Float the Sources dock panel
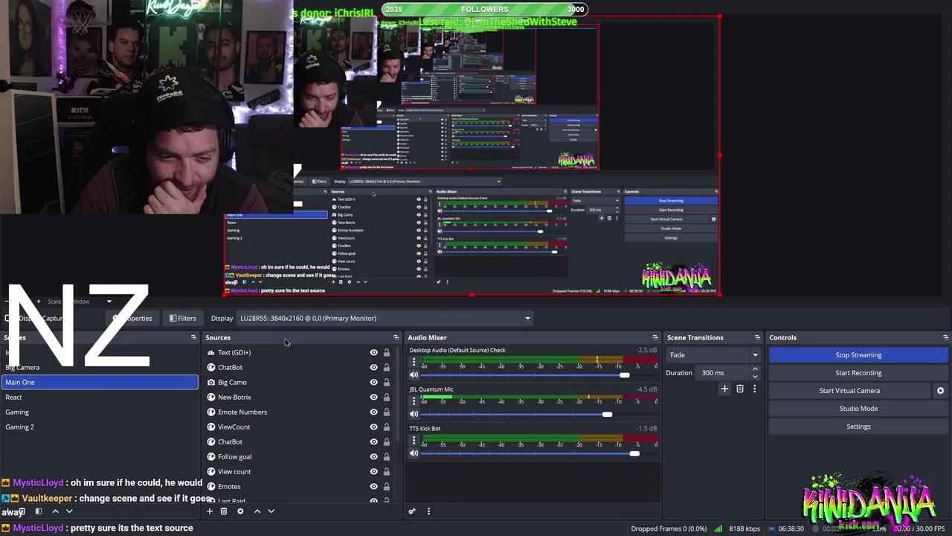952x536 pixels. click(x=396, y=338)
